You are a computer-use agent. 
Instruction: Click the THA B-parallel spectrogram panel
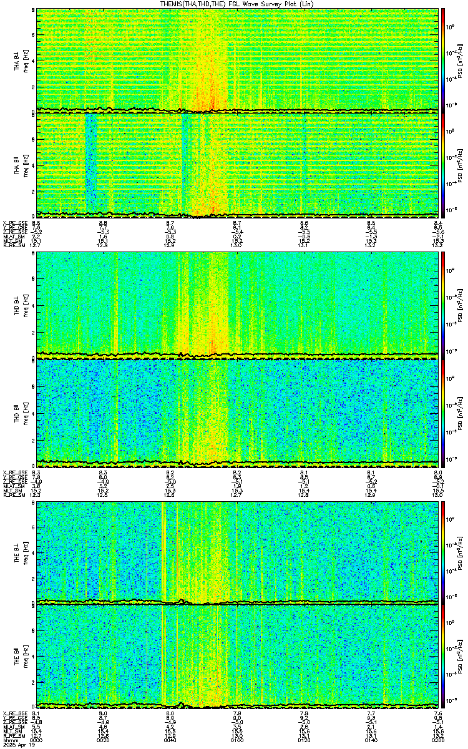point(236,165)
